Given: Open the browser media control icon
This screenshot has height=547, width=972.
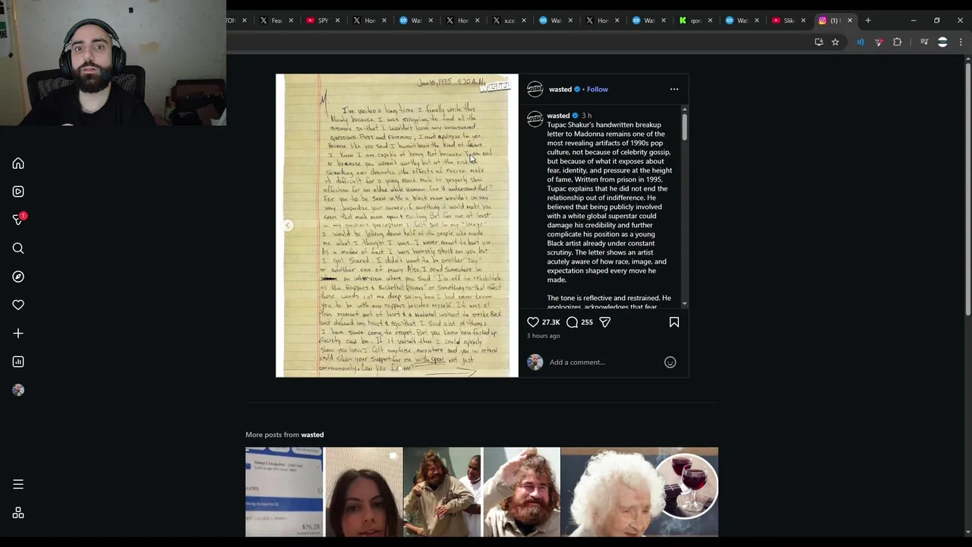Looking at the screenshot, I should (x=924, y=42).
